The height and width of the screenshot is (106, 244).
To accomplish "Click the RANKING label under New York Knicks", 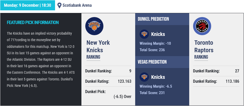I will (93, 57).
